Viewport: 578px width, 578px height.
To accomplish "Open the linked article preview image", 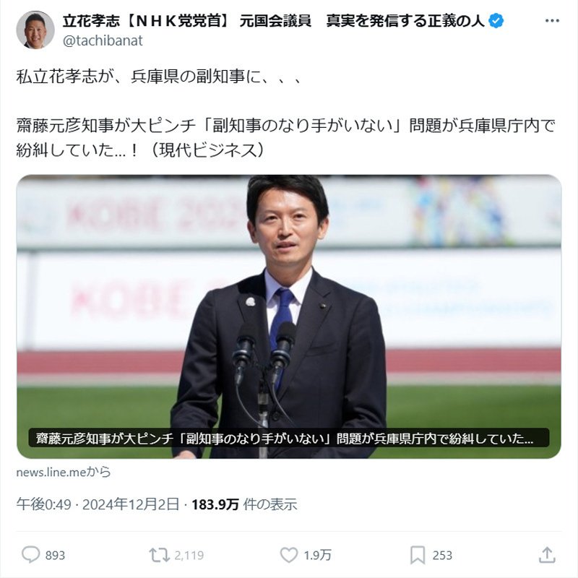I will pyautogui.click(x=288, y=316).
